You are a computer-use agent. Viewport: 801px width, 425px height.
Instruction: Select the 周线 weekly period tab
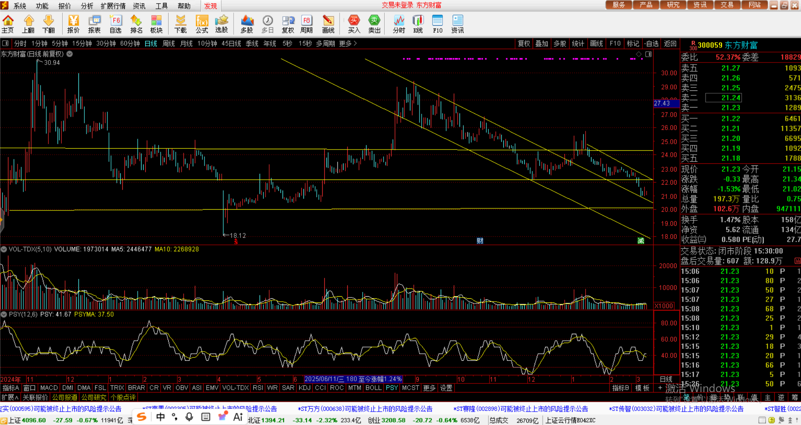pyautogui.click(x=169, y=43)
